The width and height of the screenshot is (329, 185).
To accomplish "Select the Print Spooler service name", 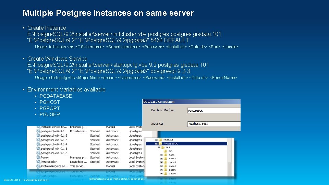I will (x=49, y=162).
